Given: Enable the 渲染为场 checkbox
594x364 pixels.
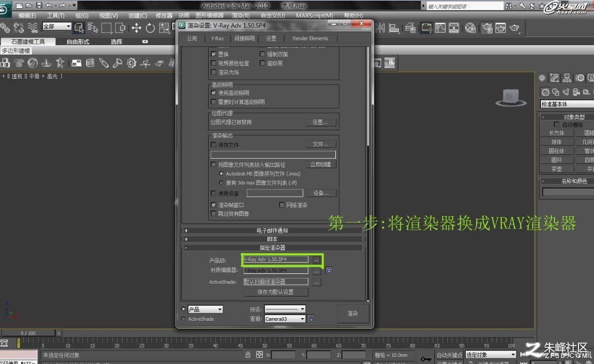Looking at the screenshot, I should (x=213, y=73).
